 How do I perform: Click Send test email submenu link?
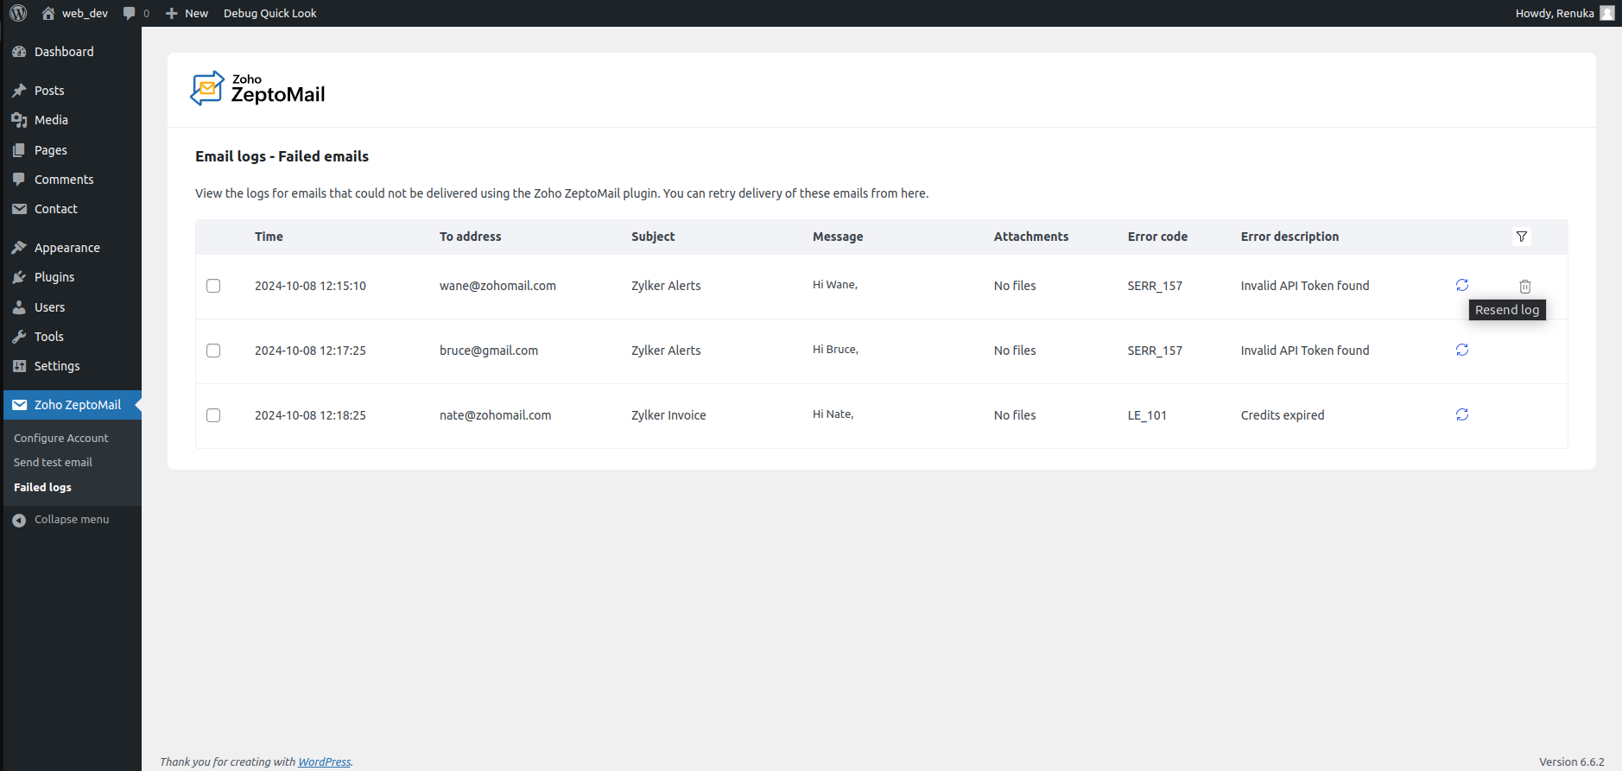[x=53, y=463]
